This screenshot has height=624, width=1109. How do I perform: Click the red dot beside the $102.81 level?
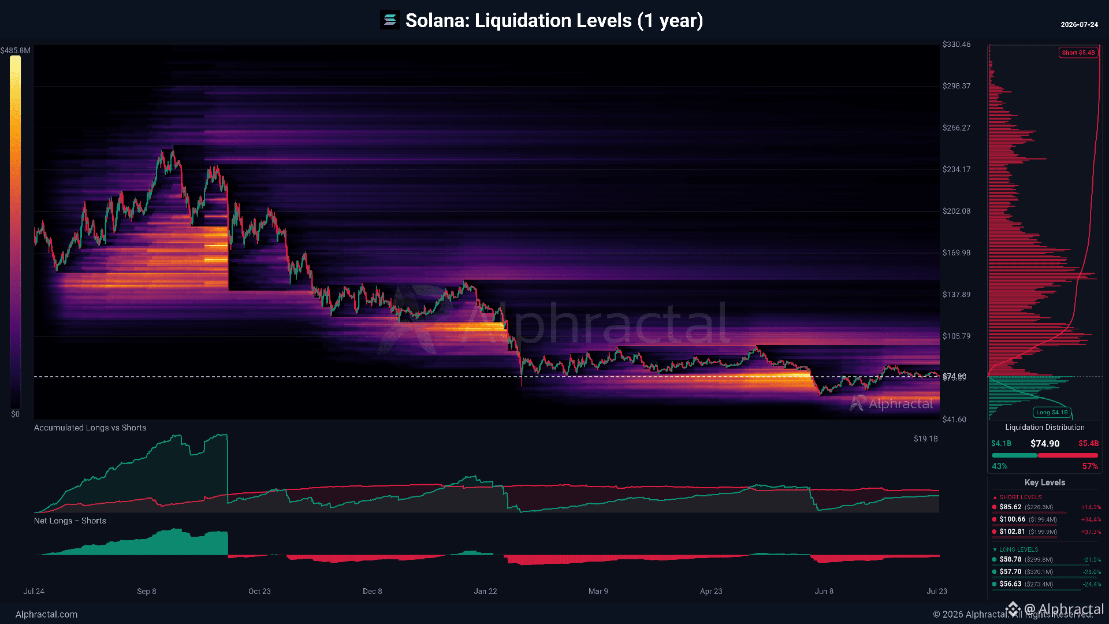click(994, 532)
